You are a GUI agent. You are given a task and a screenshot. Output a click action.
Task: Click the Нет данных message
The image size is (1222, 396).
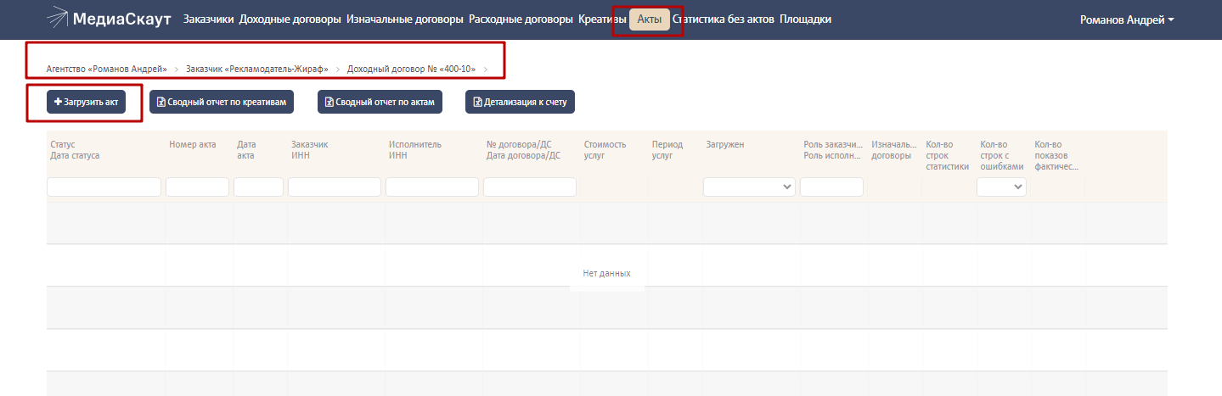[606, 273]
